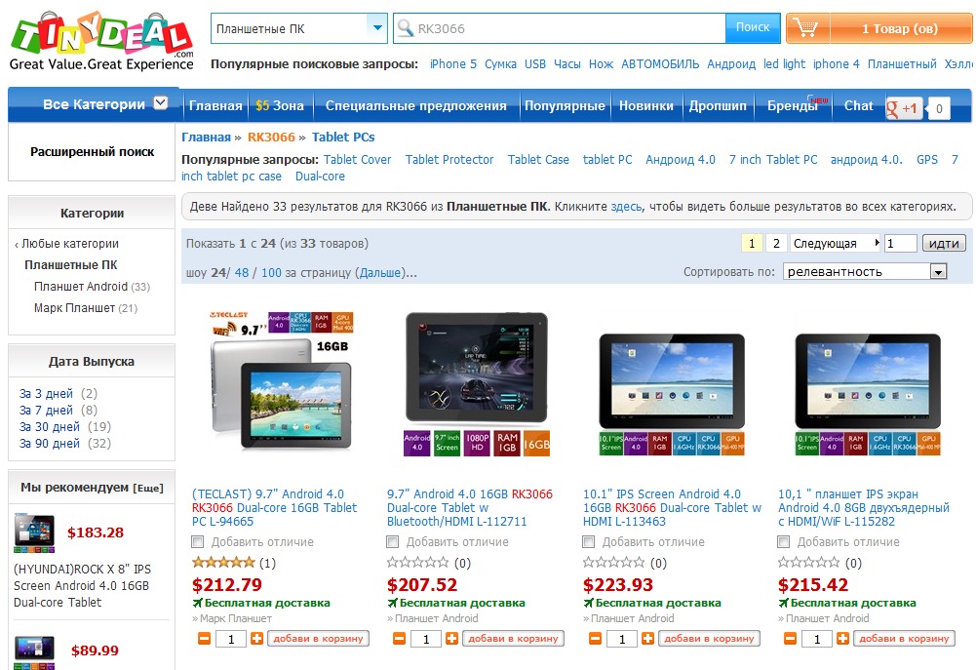Open the 'Специальные предложения' nav item
The height and width of the screenshot is (670, 976).
[x=415, y=106]
